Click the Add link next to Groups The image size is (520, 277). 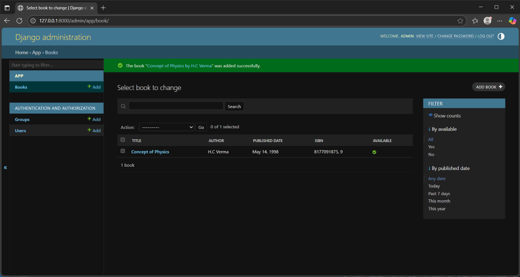[x=94, y=119]
